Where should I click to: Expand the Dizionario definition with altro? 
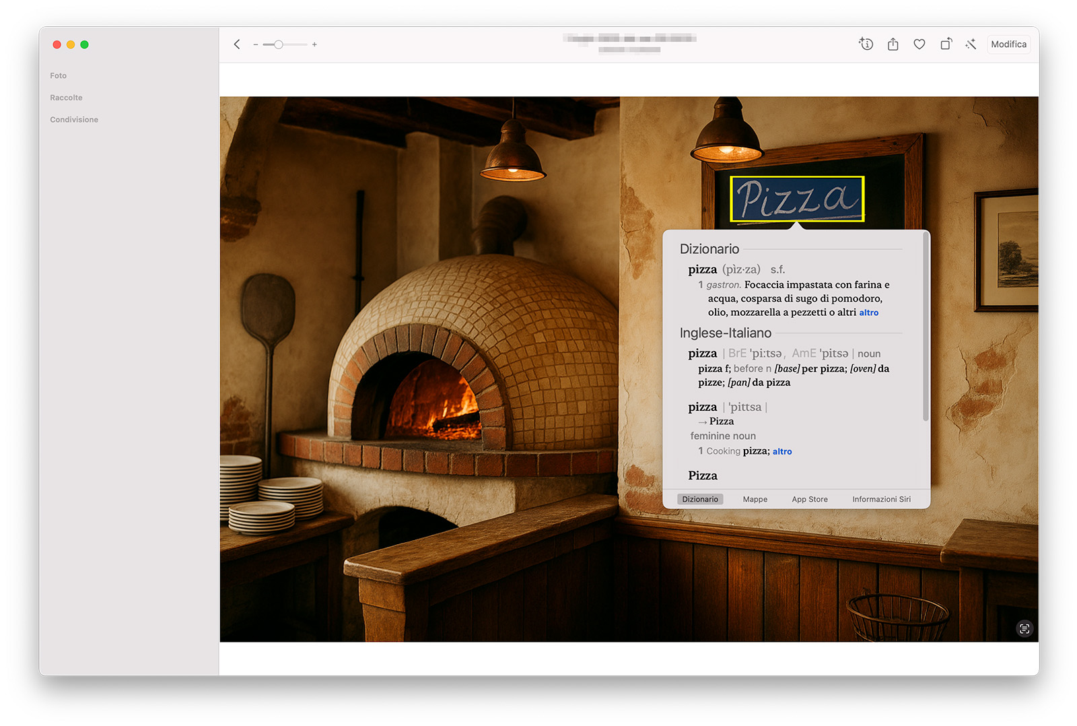pos(868,312)
